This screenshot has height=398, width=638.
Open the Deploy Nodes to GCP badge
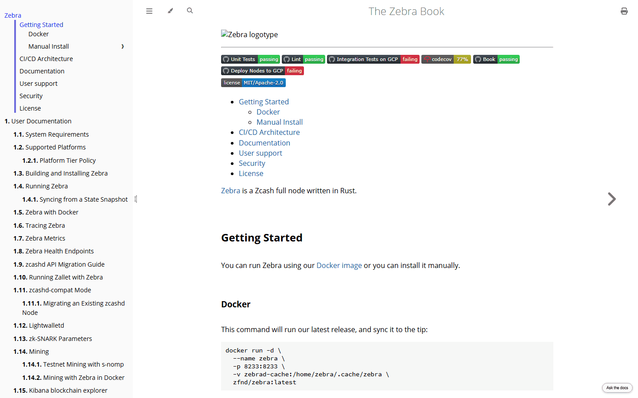262,71
